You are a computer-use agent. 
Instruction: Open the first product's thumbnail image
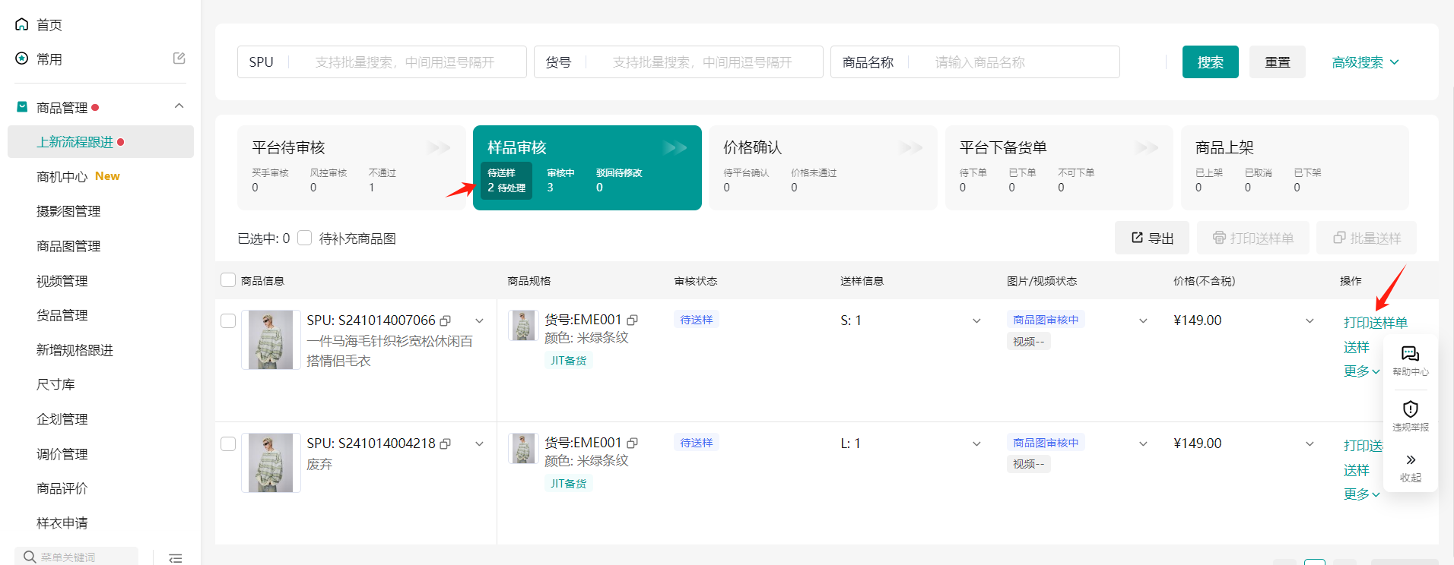[271, 339]
